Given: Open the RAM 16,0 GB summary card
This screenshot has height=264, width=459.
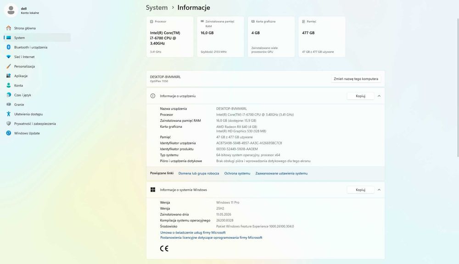Looking at the screenshot, I should point(220,37).
